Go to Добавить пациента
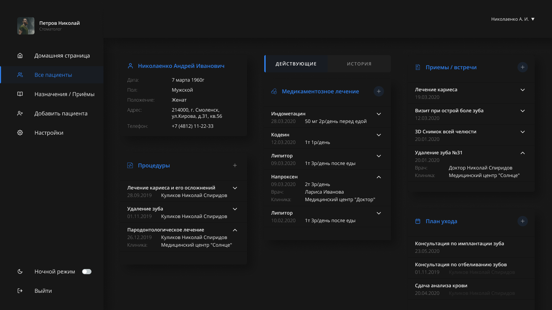 [x=61, y=113]
